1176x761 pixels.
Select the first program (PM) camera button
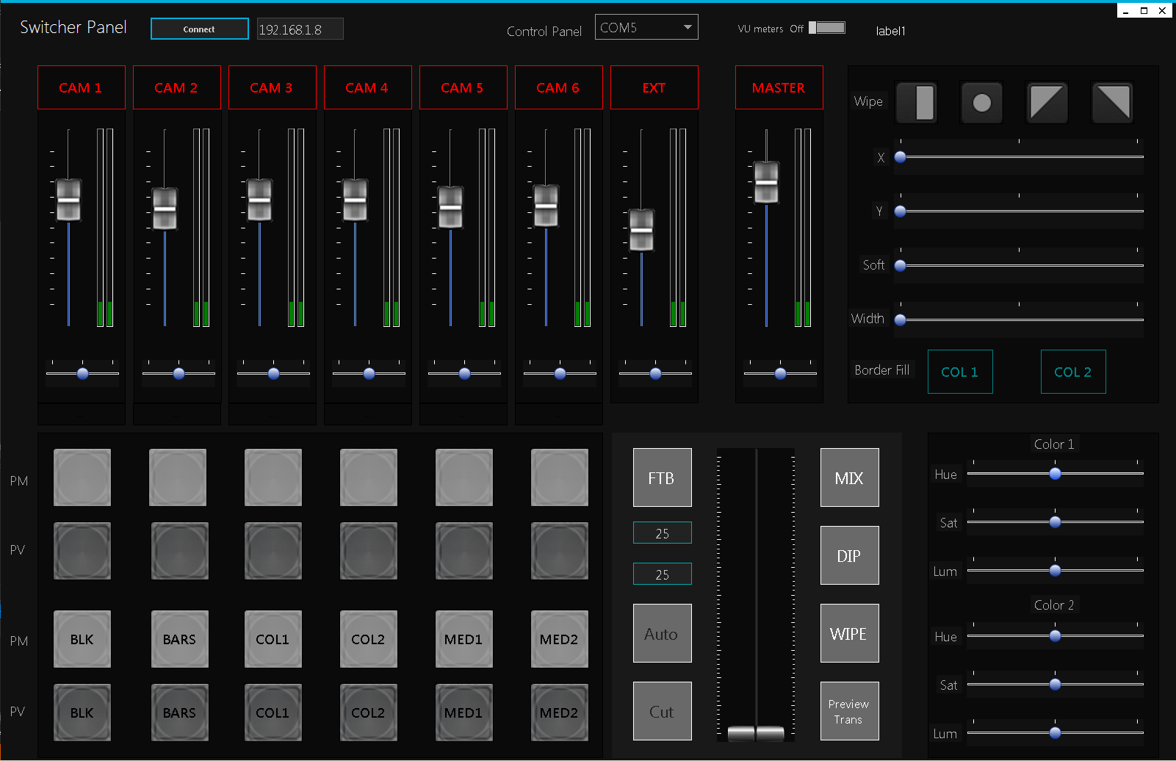(82, 477)
